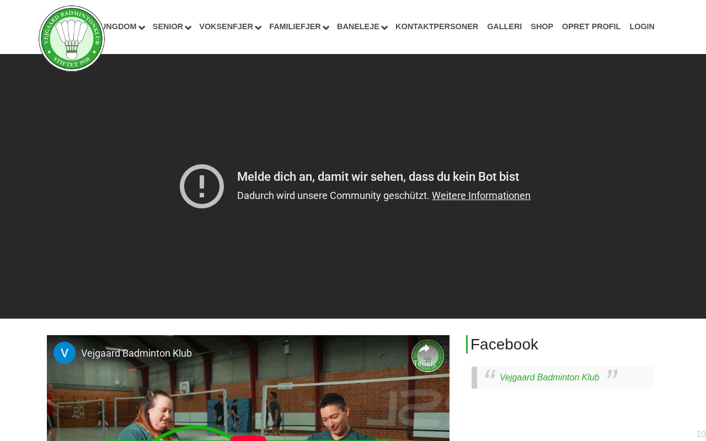
Task: Follow the Weitere Informationen link
Action: coord(481,196)
